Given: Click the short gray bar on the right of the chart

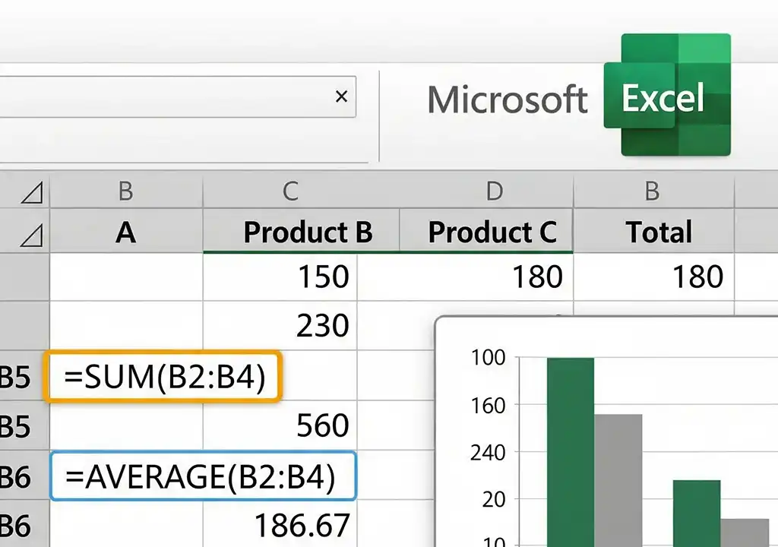Looking at the screenshot, I should coord(745,533).
